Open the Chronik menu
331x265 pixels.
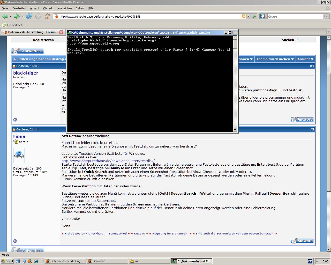click(x=48, y=8)
